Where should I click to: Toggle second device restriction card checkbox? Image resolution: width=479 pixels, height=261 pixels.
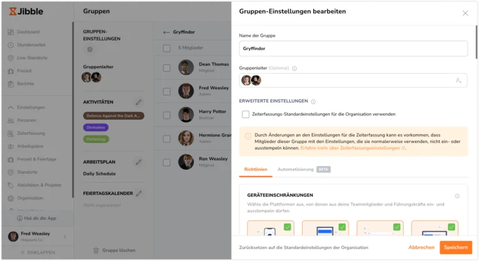(342, 227)
